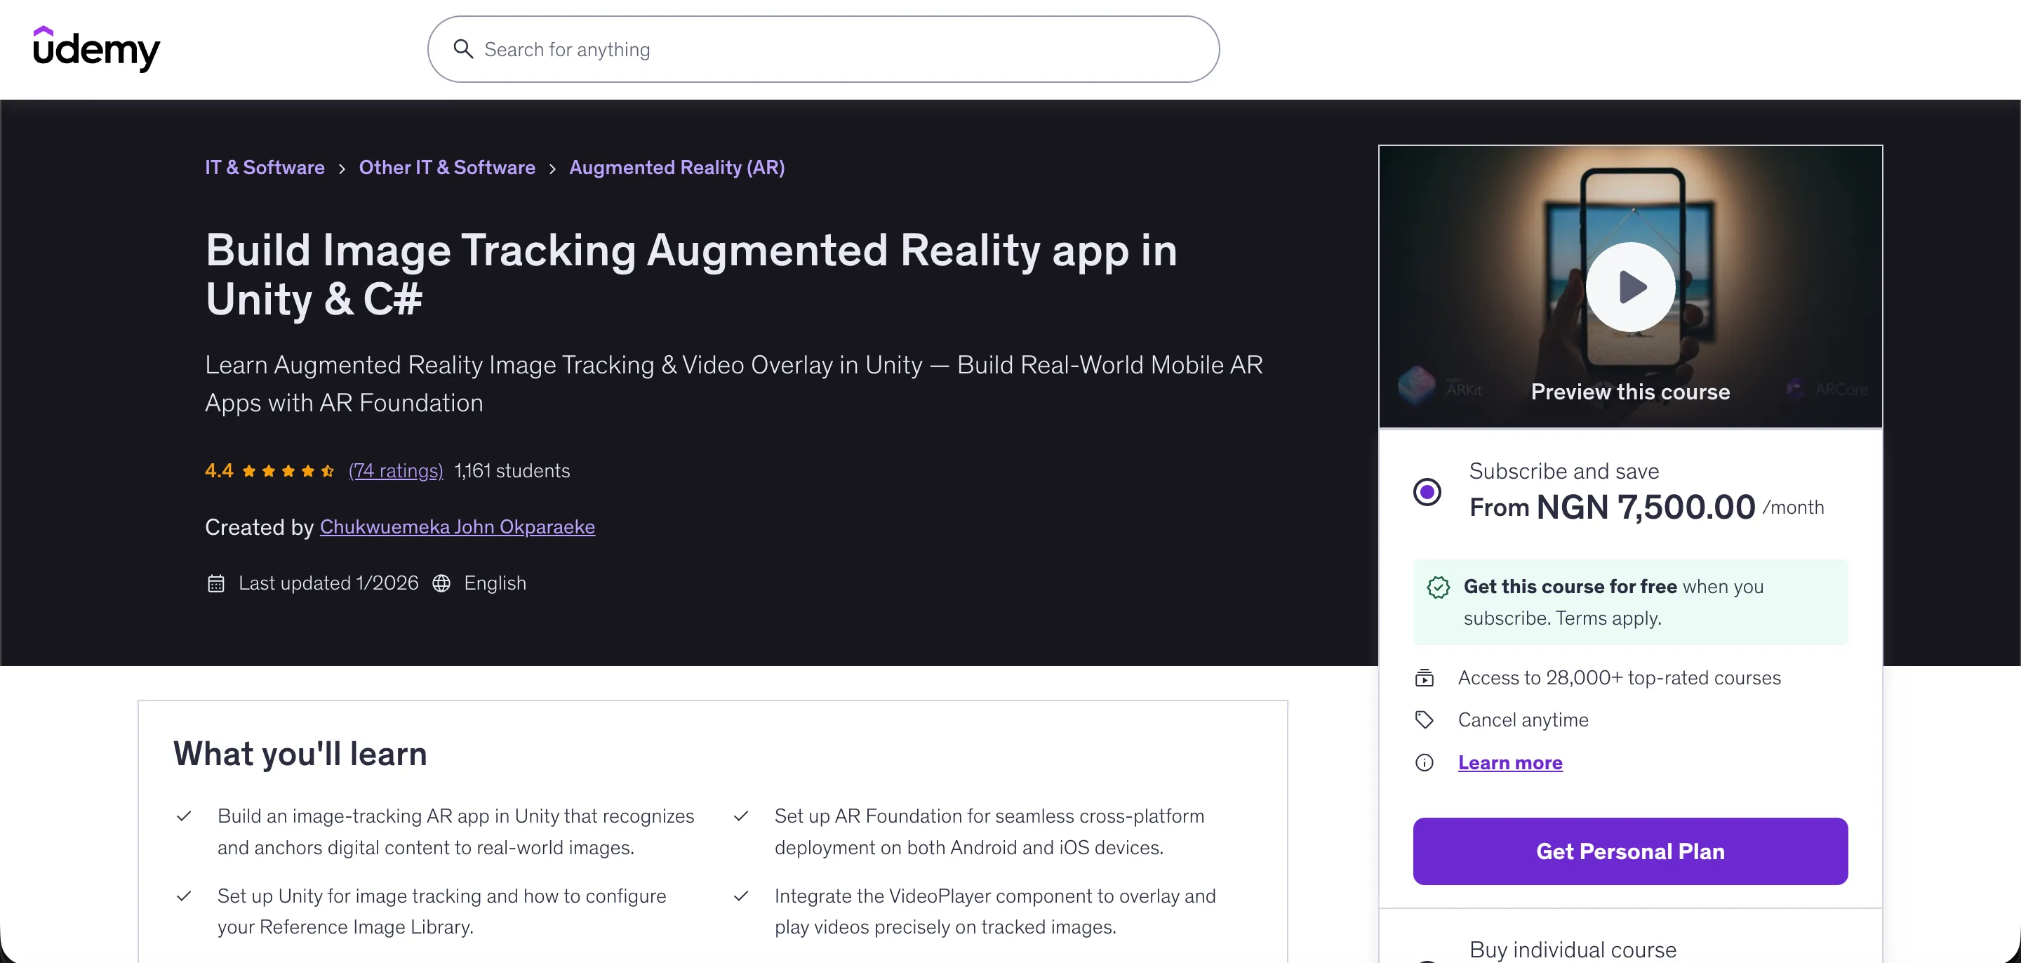Focus the Search for anything field
The image size is (2021, 963).
[823, 48]
